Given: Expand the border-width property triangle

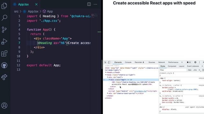Looking at the screenshot, I should [x=176, y=98].
